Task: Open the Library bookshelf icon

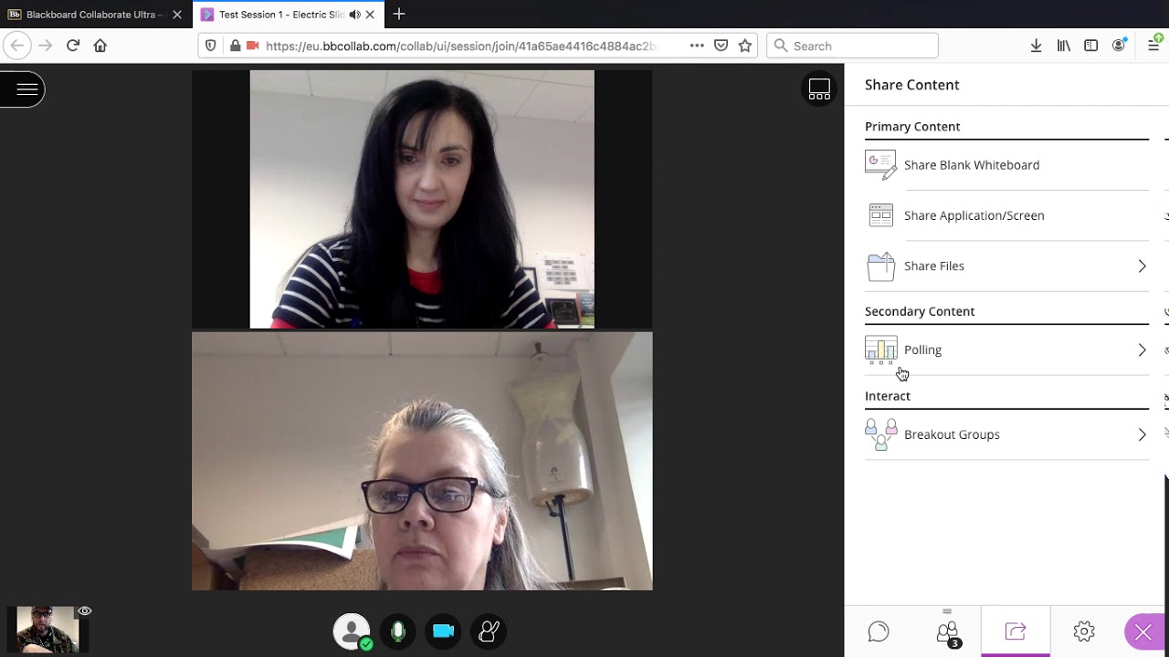Action: point(1064,46)
